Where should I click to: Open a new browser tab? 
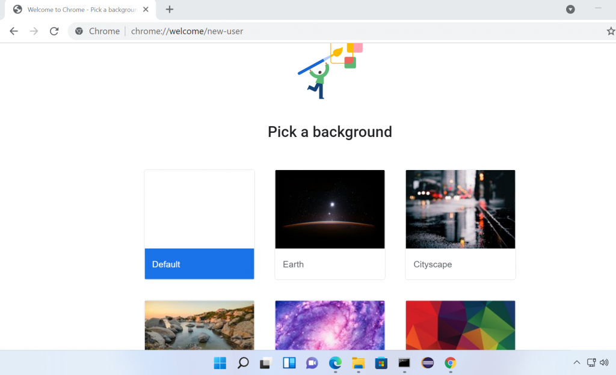[x=169, y=10]
